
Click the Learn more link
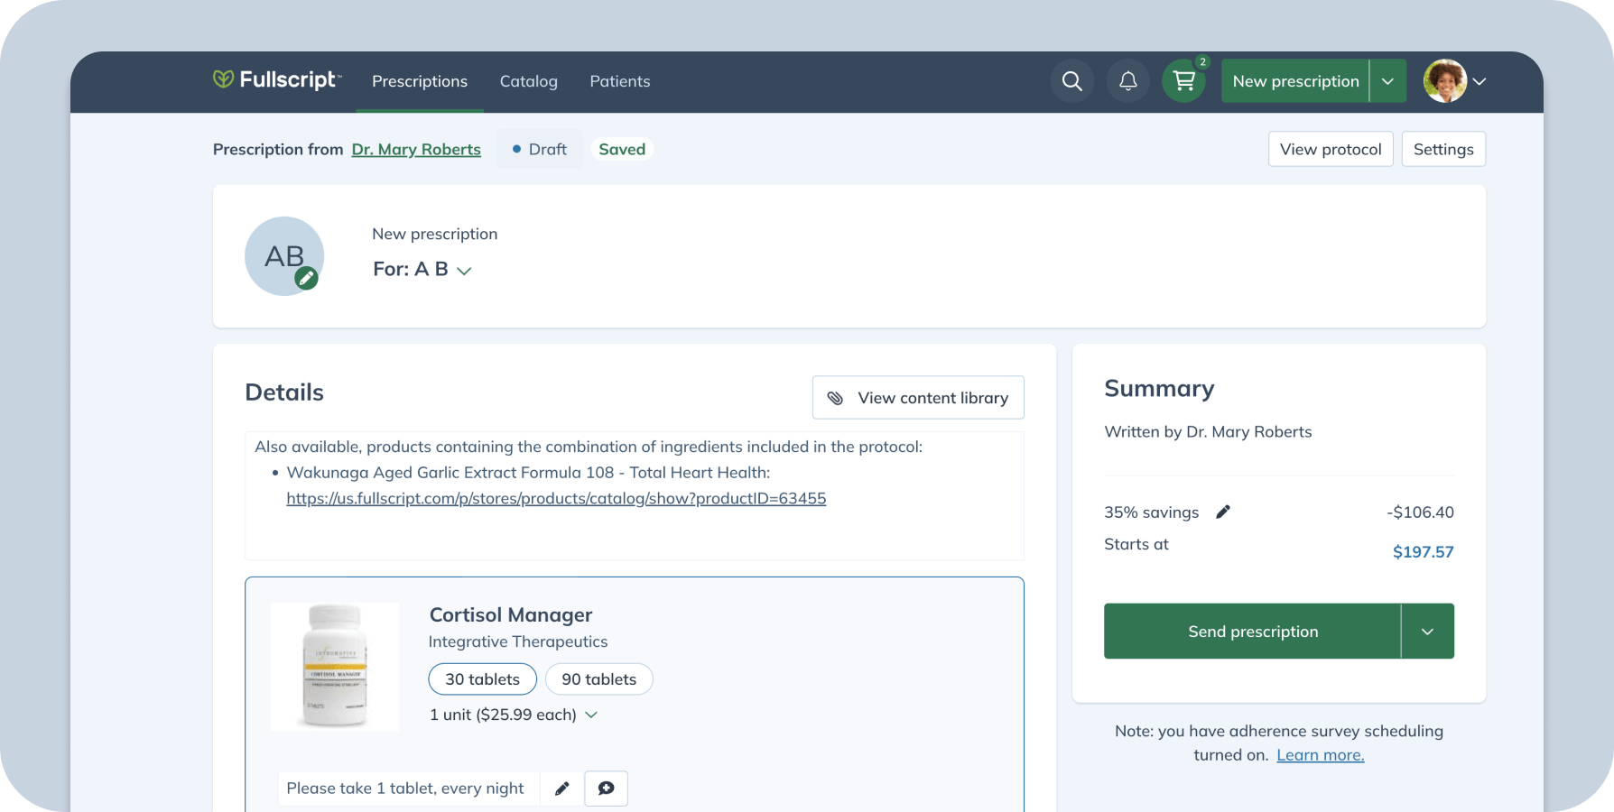click(x=1320, y=755)
